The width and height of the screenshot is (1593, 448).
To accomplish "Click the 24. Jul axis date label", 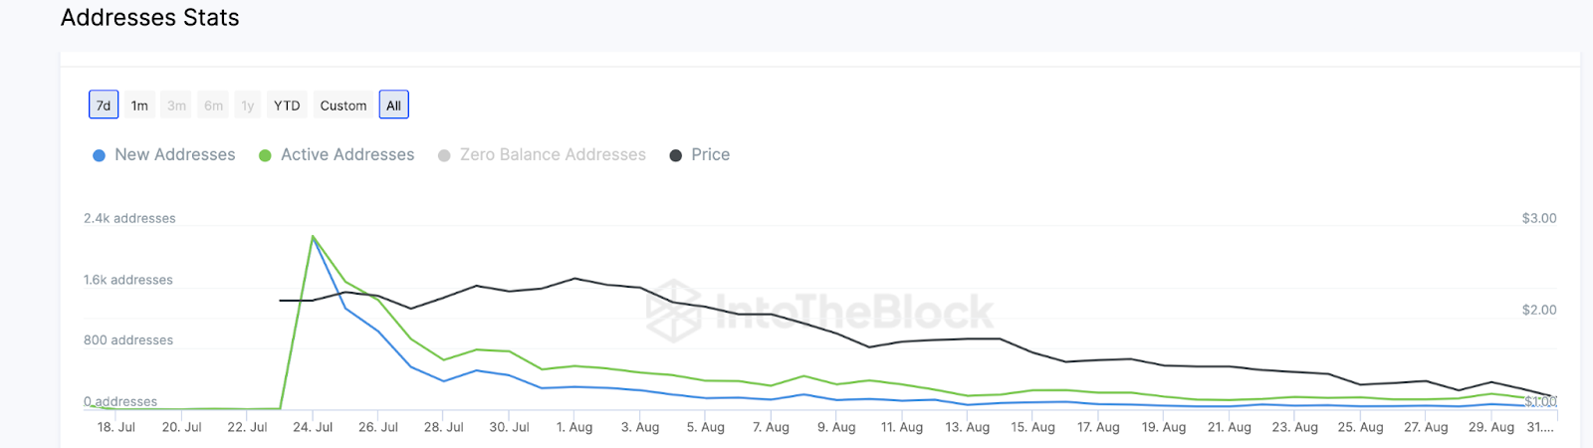I will (313, 427).
